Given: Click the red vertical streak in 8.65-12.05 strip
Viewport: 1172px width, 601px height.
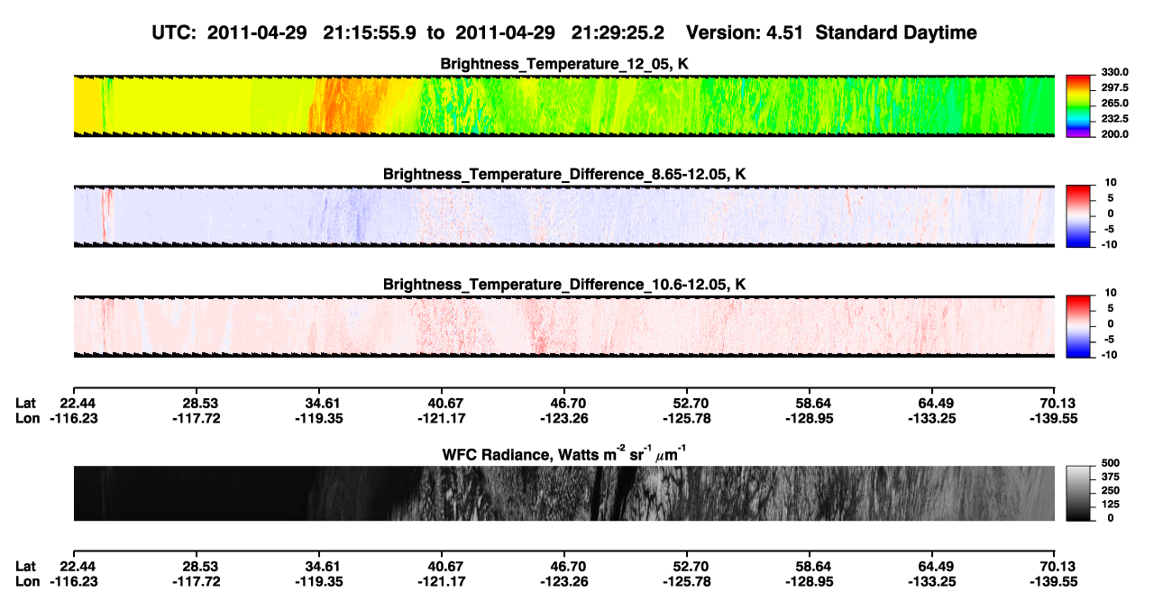Looking at the screenshot, I should 105,215.
